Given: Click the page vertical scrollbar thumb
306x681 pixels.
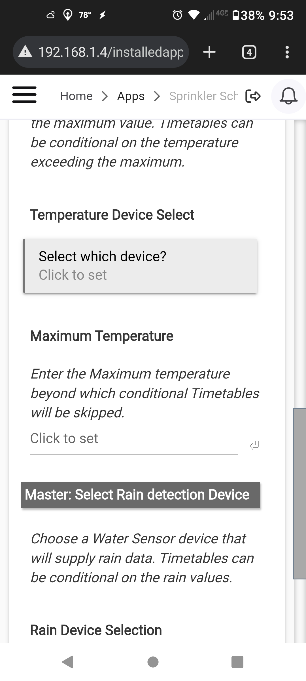Looking at the screenshot, I should [300, 494].
